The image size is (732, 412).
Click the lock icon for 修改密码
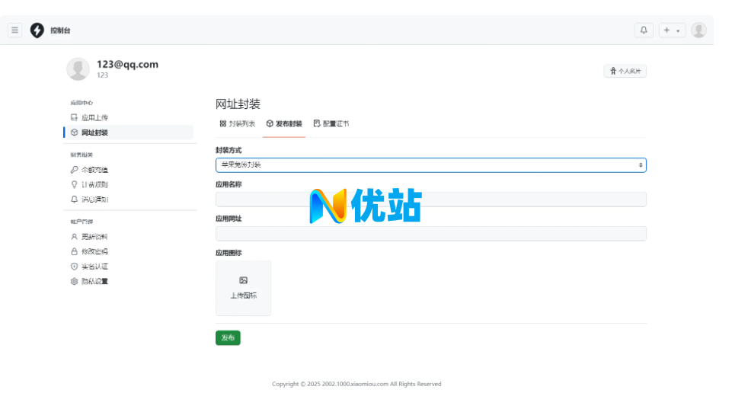click(74, 251)
